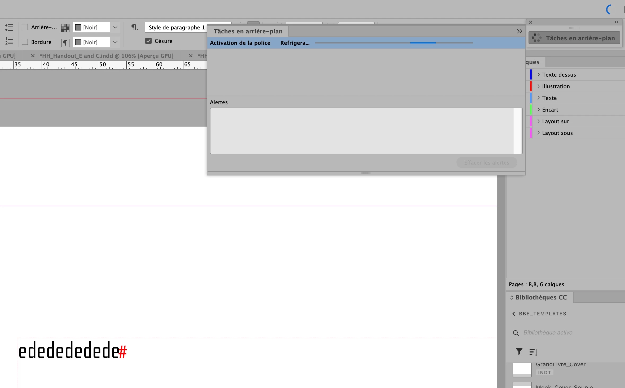Open the shading color [Noir] dropdown
The image size is (625, 388).
[x=115, y=27]
